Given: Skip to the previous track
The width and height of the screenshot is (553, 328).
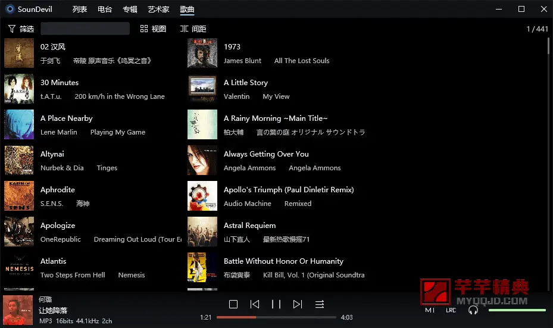Looking at the screenshot, I should point(255,304).
